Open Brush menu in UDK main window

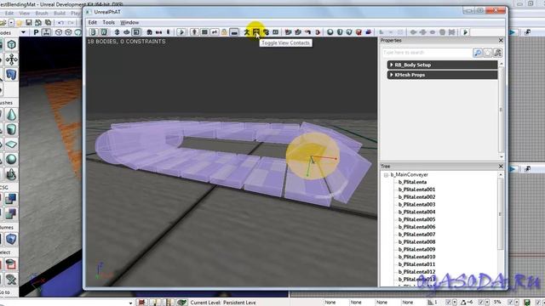(x=42, y=14)
